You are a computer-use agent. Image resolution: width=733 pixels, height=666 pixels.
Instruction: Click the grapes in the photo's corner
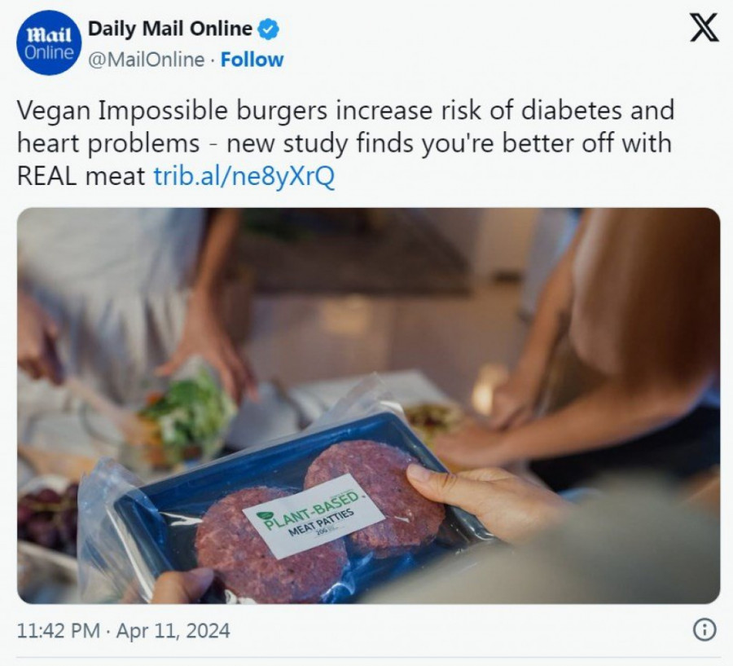48,517
